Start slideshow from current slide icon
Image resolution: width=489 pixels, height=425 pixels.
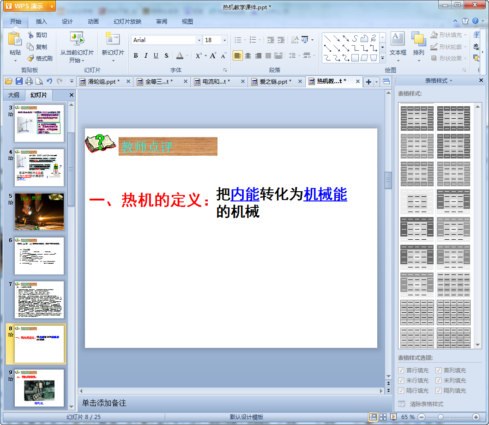click(77, 39)
